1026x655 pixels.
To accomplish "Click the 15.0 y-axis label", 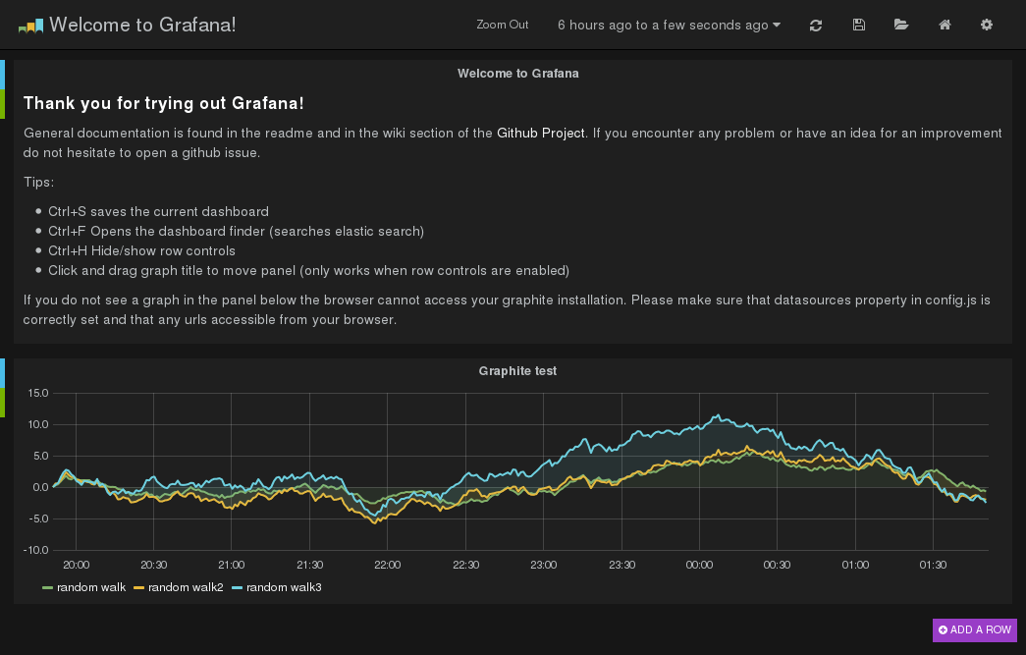I will coord(38,393).
